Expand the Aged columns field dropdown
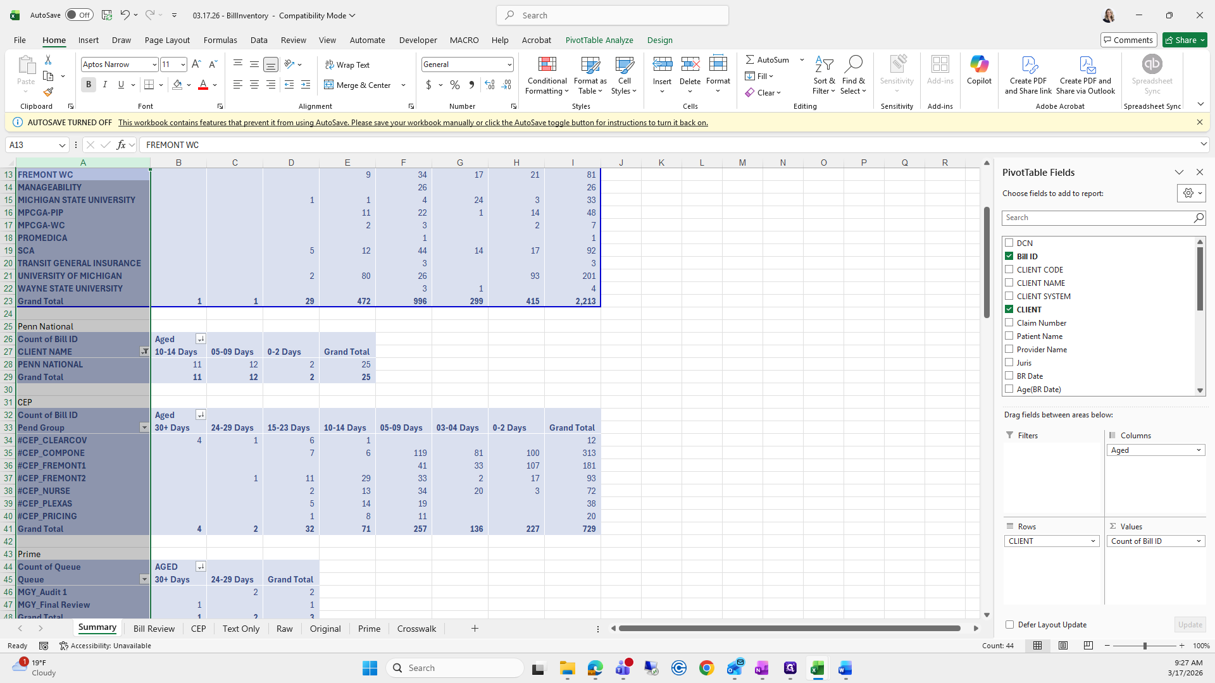This screenshot has height=683, width=1215. click(x=1198, y=450)
